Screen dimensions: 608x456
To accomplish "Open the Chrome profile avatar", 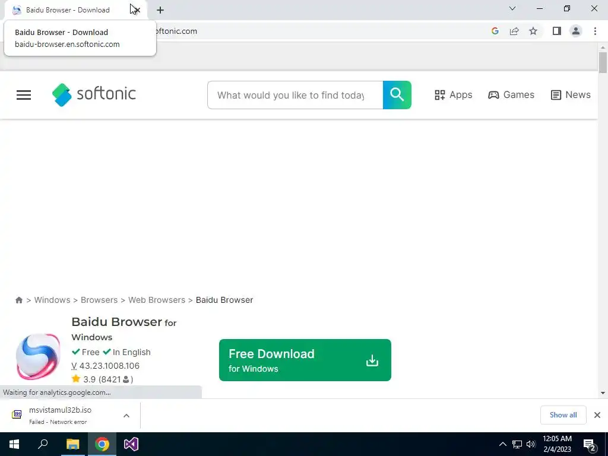I will (576, 31).
